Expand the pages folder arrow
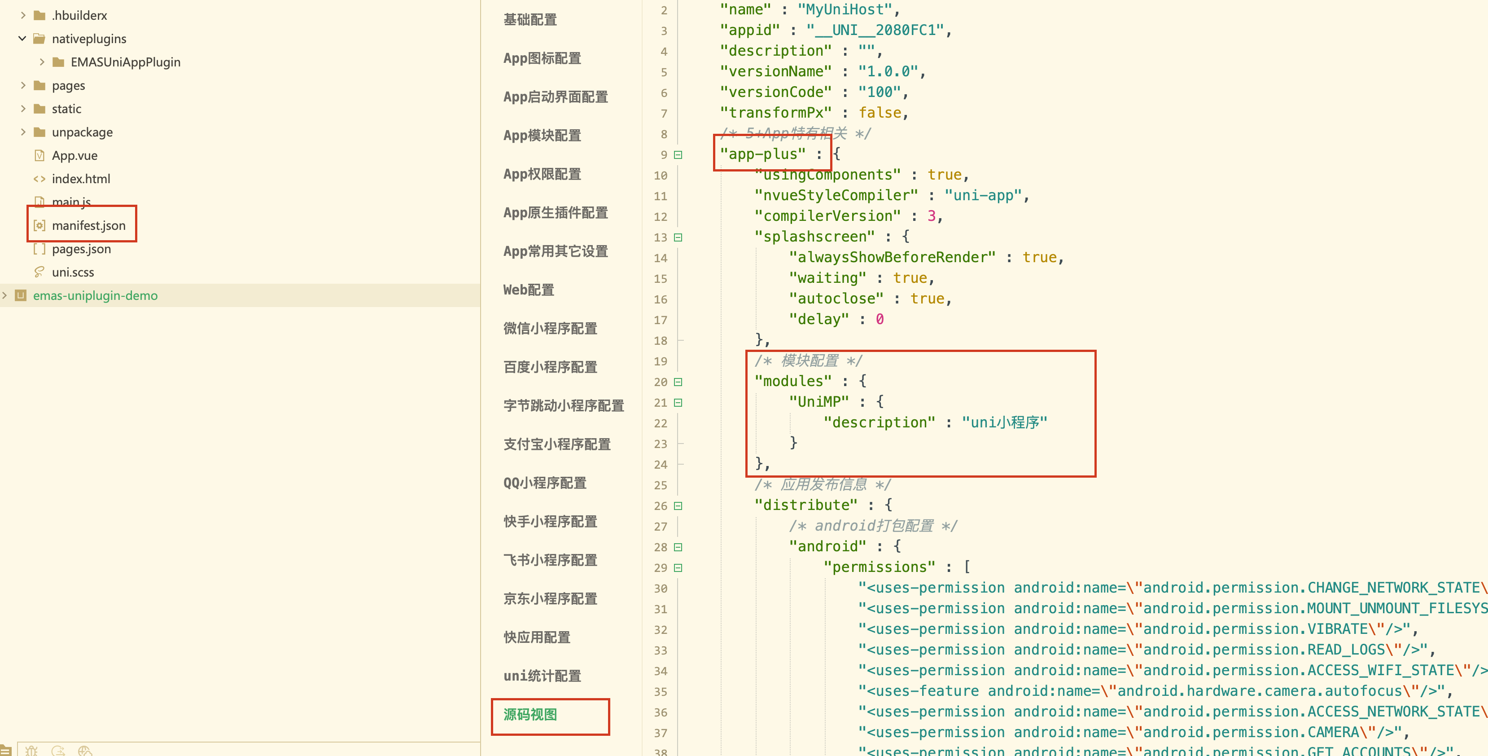 click(x=23, y=85)
